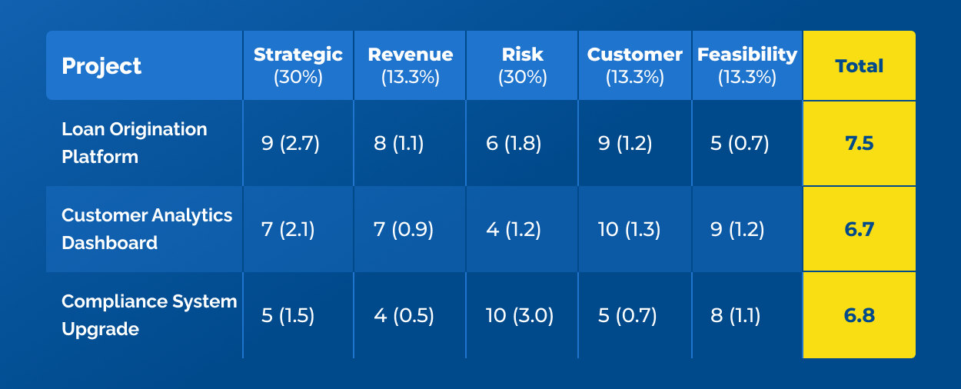Click the 6.8 total score cell
This screenshot has width=961, height=389.
[859, 316]
